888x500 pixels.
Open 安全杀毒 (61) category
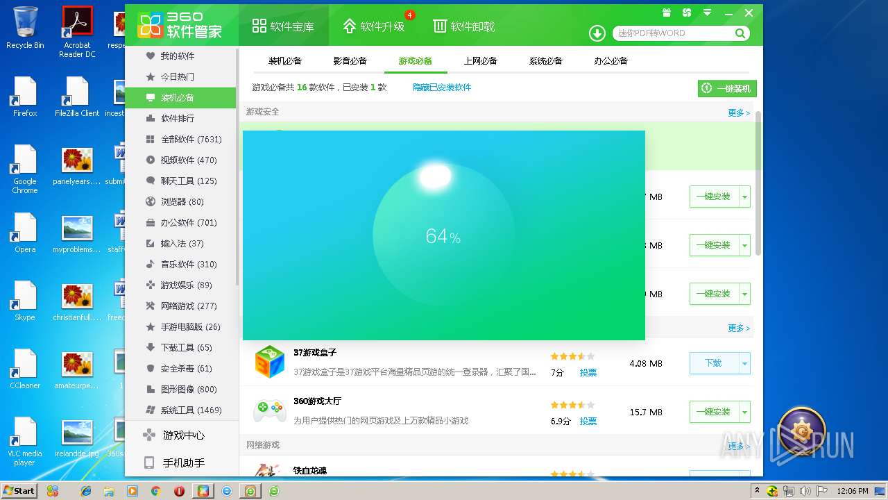point(180,368)
